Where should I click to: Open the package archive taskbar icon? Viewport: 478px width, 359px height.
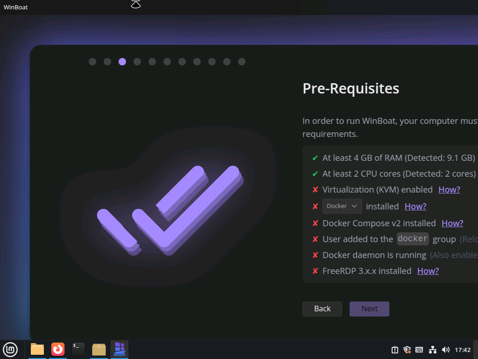pyautogui.click(x=99, y=349)
